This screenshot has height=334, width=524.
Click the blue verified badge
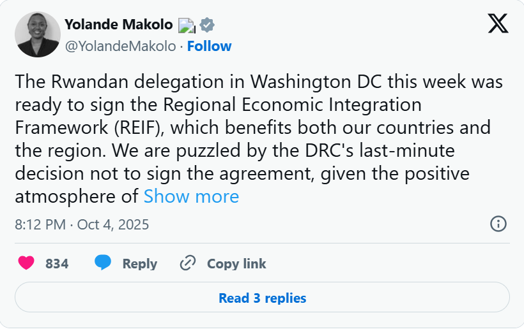206,25
